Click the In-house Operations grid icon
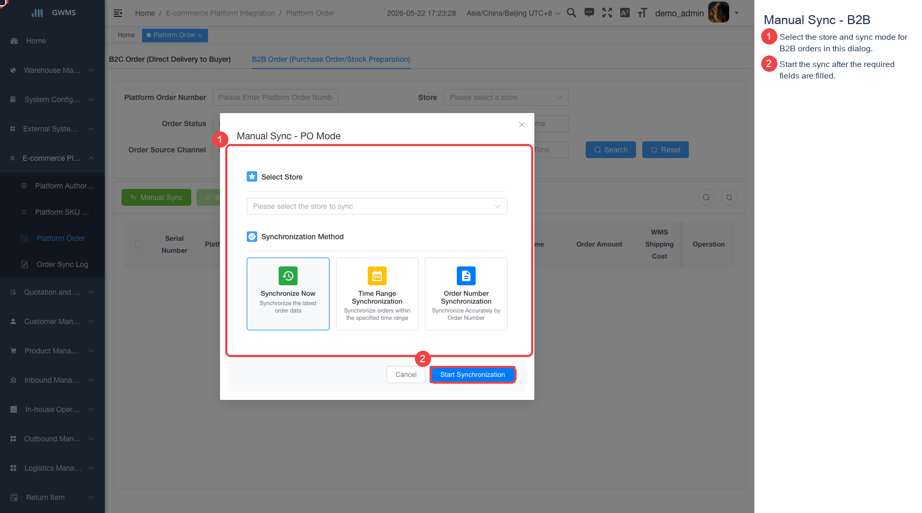Image resolution: width=922 pixels, height=513 pixels. click(14, 409)
